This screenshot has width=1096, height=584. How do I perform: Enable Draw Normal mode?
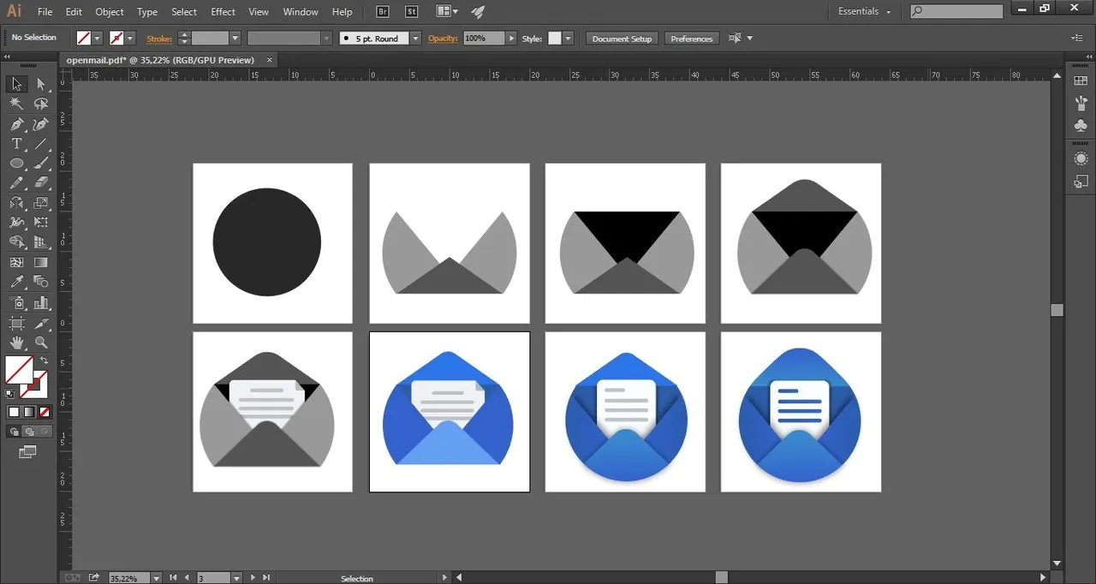[15, 432]
